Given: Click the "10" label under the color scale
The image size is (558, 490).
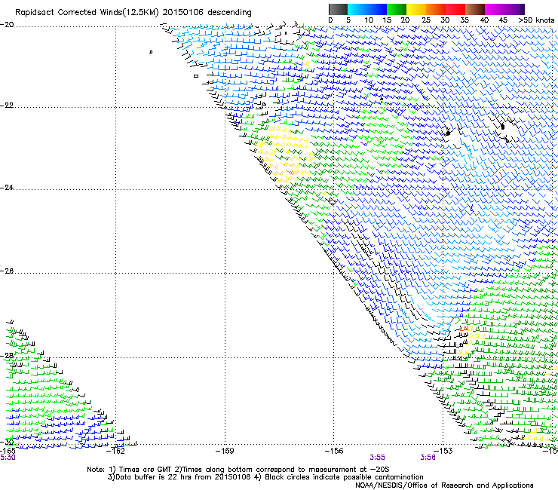Looking at the screenshot, I should [x=369, y=20].
